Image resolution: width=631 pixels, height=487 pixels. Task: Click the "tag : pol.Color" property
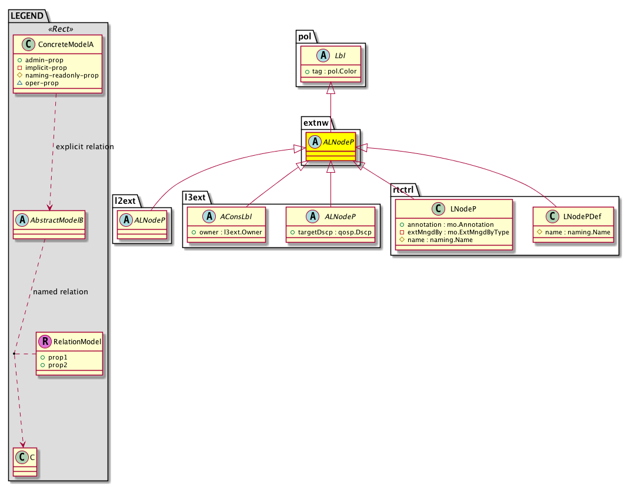pyautogui.click(x=333, y=71)
